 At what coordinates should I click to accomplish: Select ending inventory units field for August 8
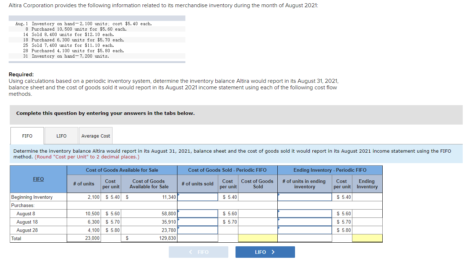click(305, 214)
